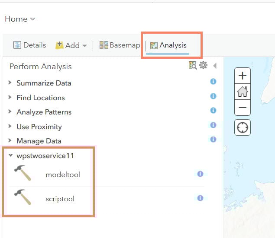Expand the Manage Data category
Image resolution: width=275 pixels, height=238 pixels.
[x=10, y=140]
